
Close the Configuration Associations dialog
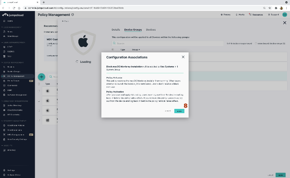[x=183, y=57]
